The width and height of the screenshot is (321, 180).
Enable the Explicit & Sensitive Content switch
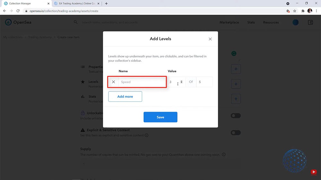coord(236,133)
